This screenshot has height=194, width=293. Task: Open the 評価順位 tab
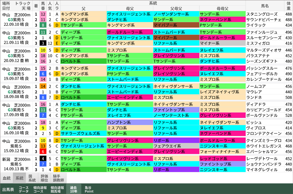[44, 178]
